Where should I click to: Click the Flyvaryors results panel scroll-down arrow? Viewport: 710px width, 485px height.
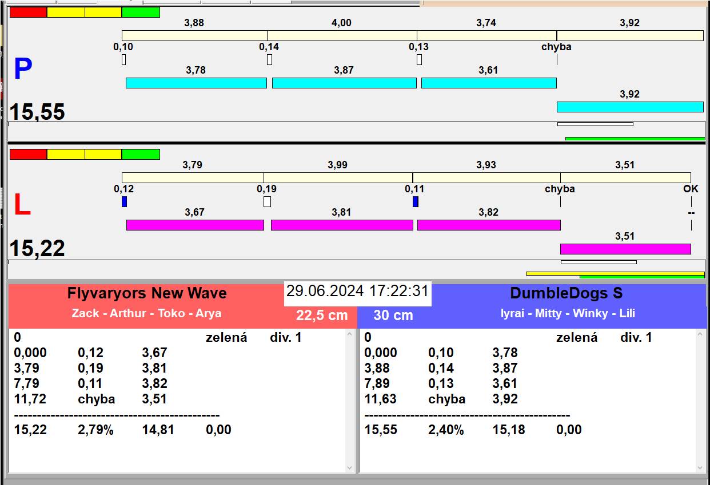350,468
